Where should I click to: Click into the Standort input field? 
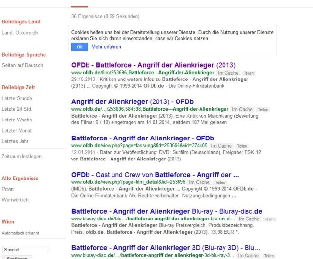click(25, 250)
